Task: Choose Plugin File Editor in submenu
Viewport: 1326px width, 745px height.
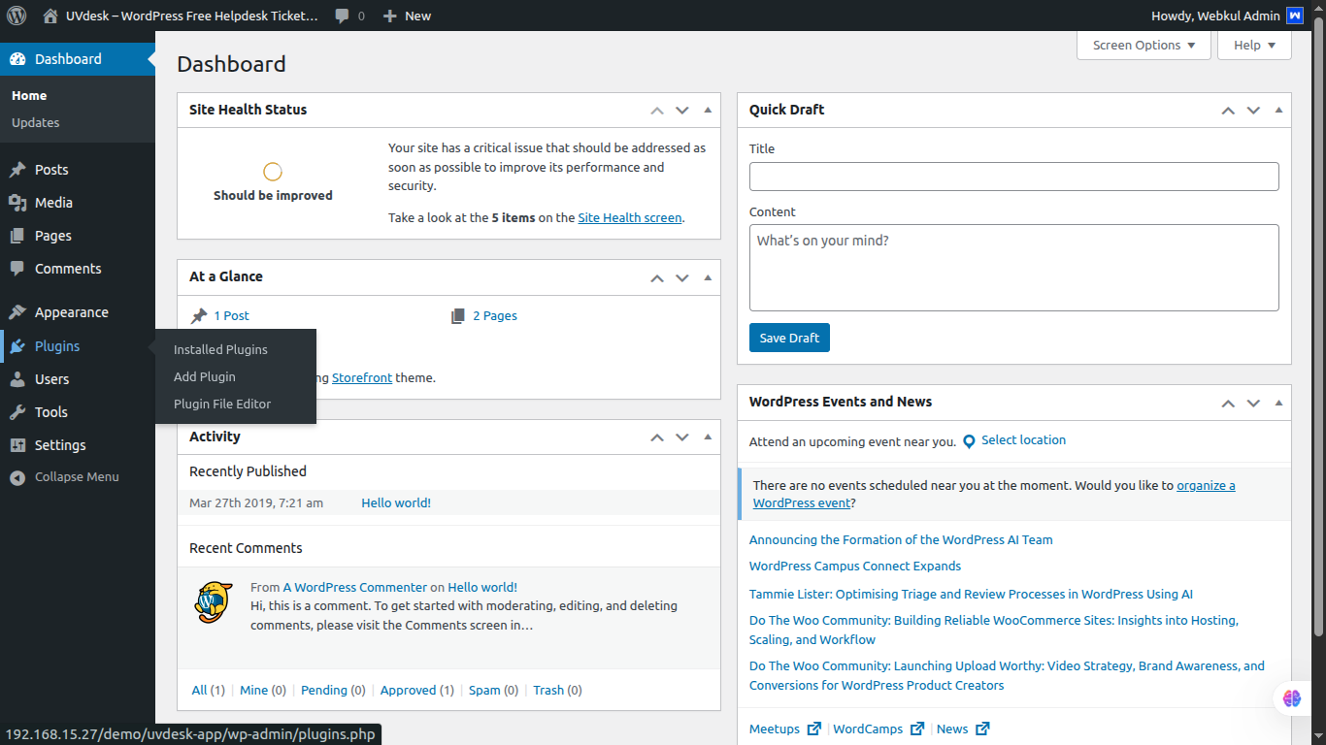Action: tap(222, 404)
